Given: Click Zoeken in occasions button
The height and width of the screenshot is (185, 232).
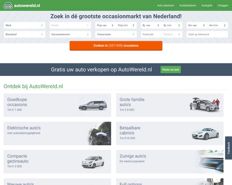Looking at the screenshot, I should [x=116, y=45].
